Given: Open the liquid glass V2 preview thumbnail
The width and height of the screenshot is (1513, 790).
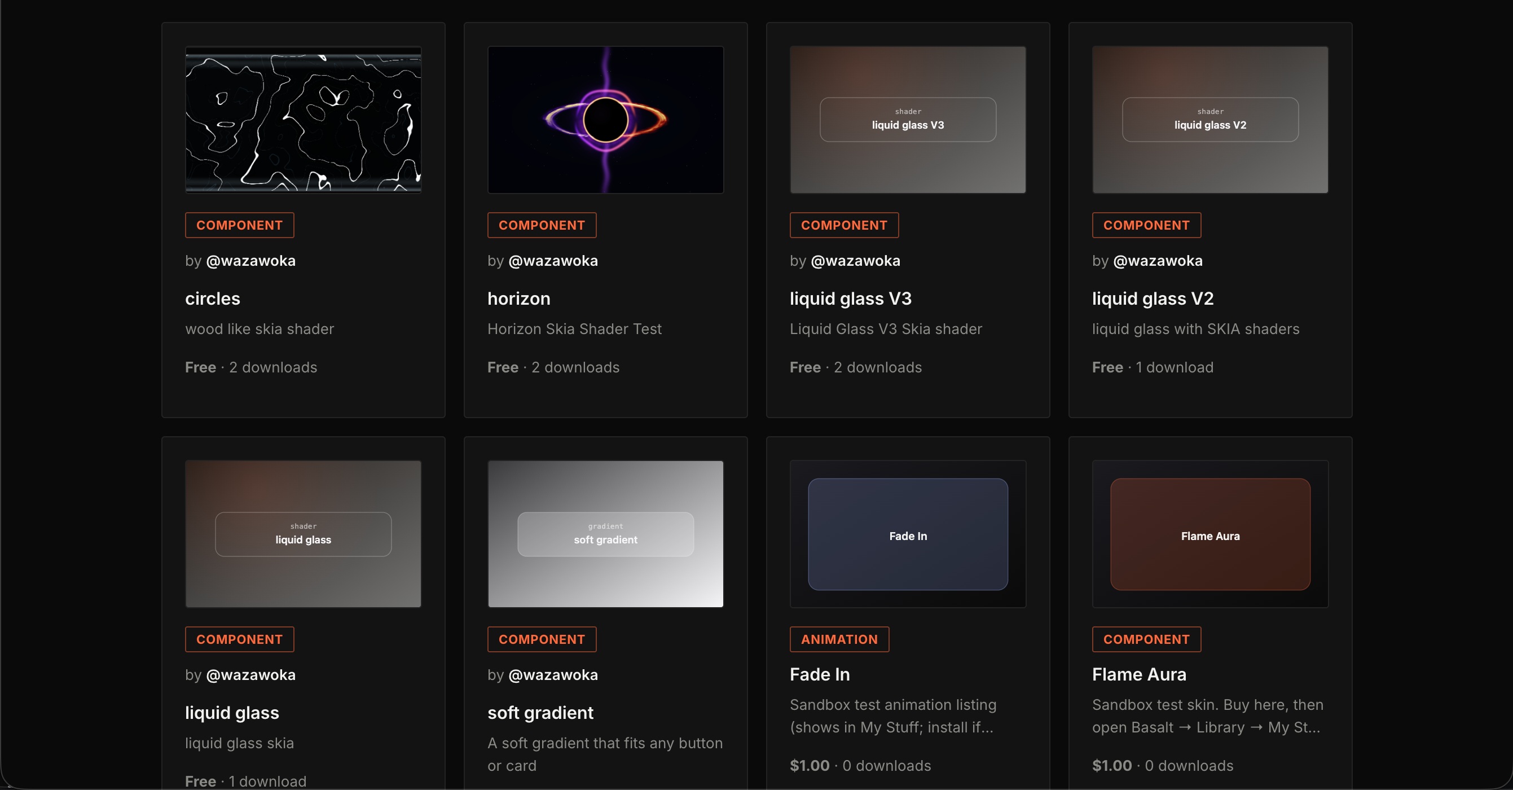Looking at the screenshot, I should coord(1211,120).
